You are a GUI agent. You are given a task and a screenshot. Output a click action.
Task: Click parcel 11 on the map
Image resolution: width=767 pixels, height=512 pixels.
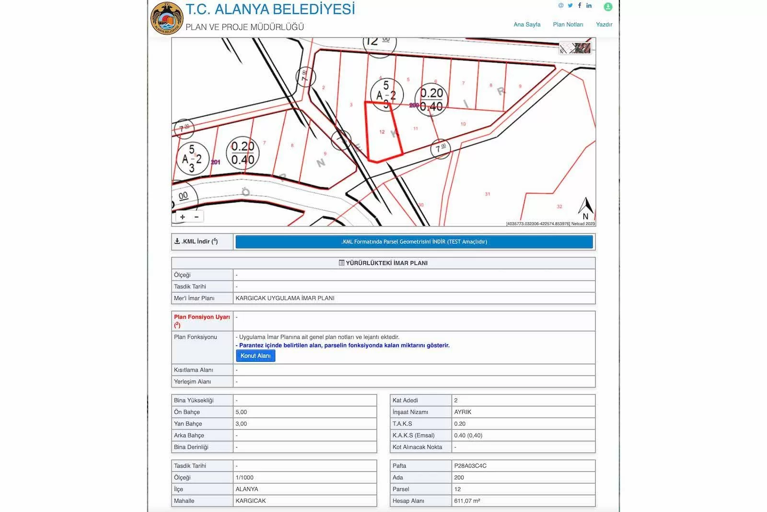click(x=415, y=129)
